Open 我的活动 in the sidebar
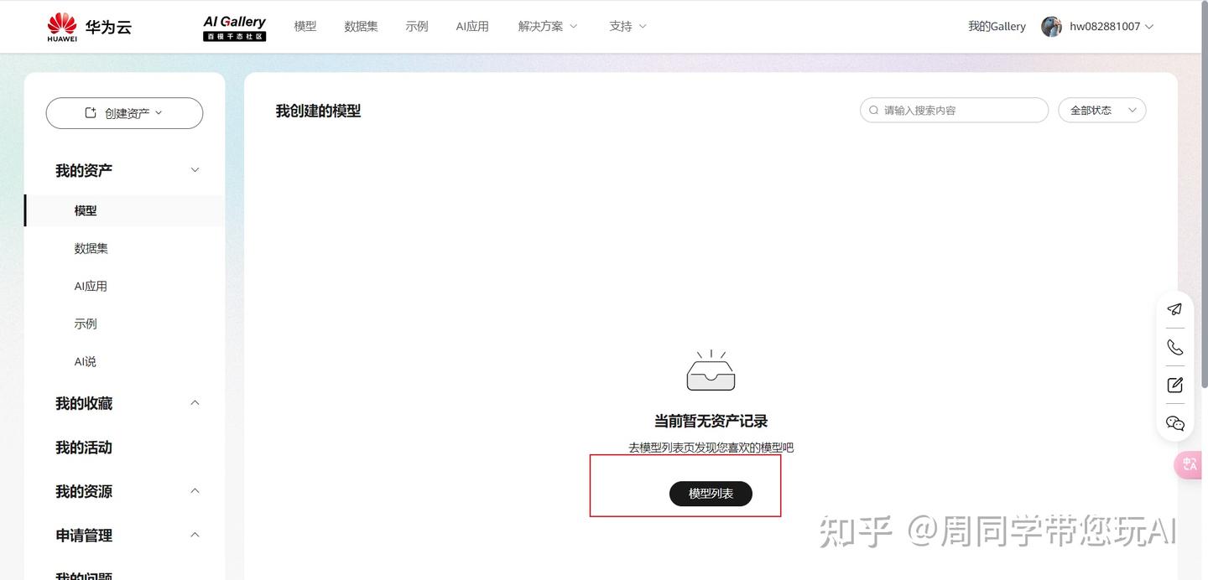The height and width of the screenshot is (580, 1208). (84, 448)
